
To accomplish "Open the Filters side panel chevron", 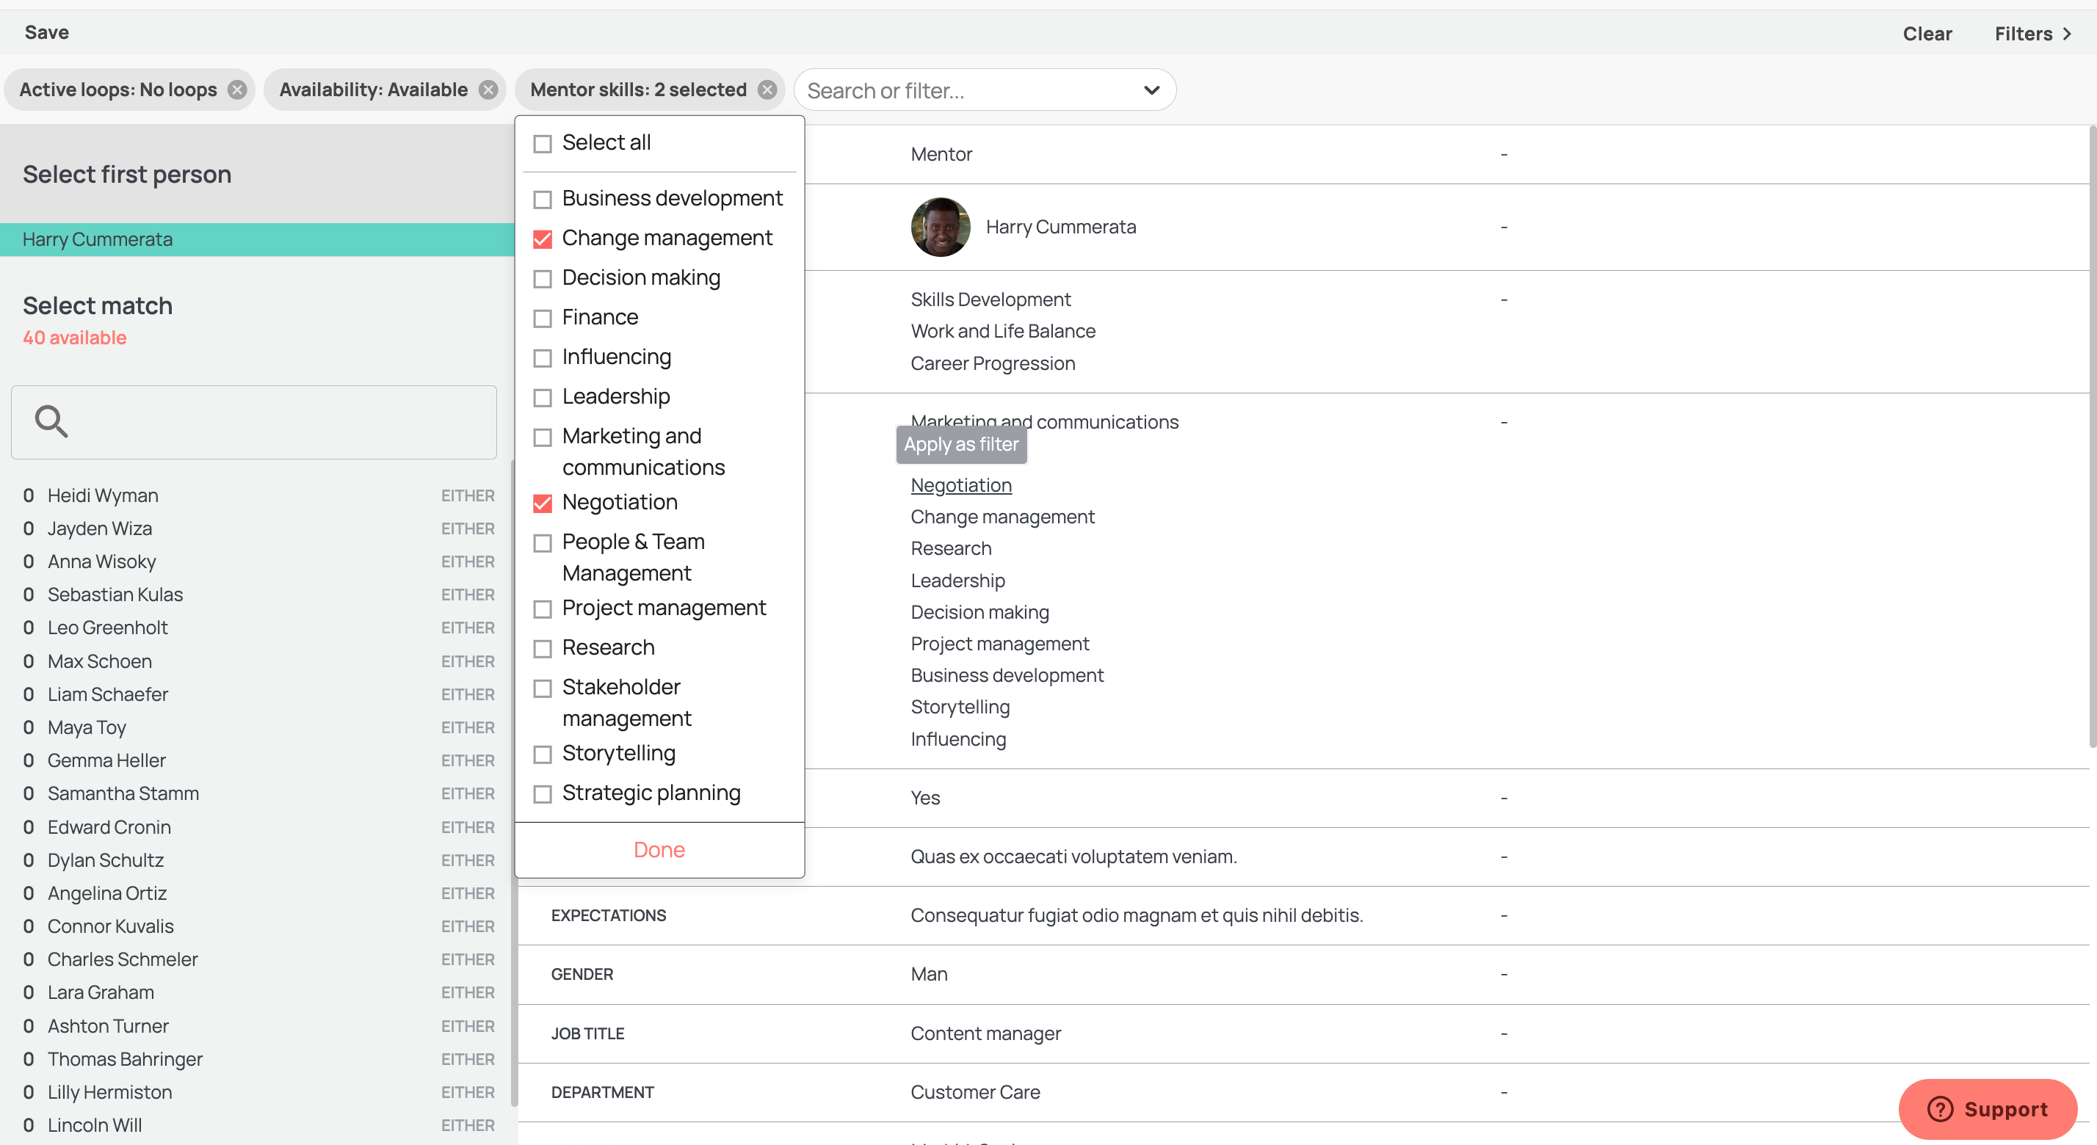I will click(2066, 33).
